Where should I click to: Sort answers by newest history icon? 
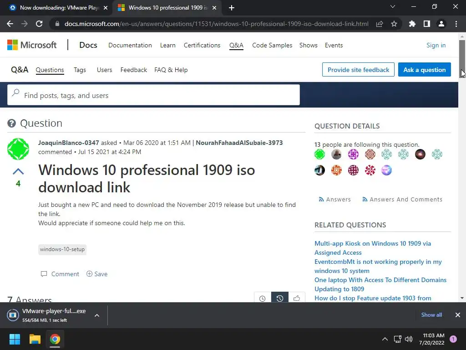pos(280,298)
